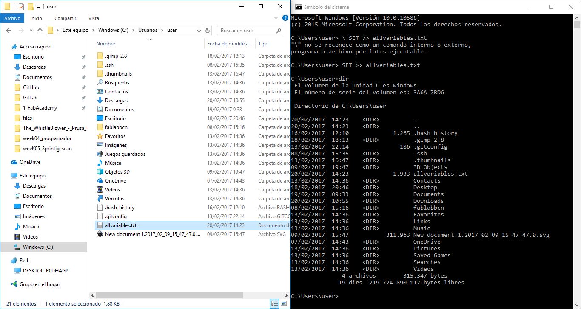Select the .ssh folder icon
Screen dimensions: 581x309
[x=100, y=65]
